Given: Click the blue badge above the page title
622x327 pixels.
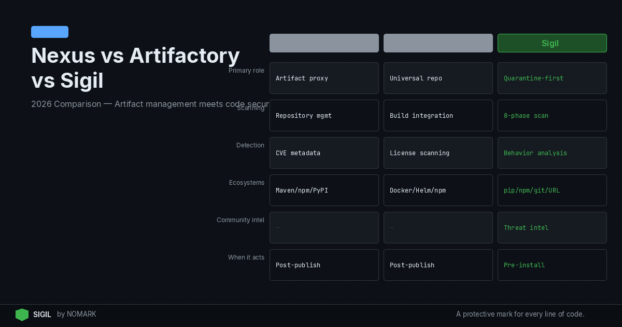Looking at the screenshot, I should [x=49, y=32].
